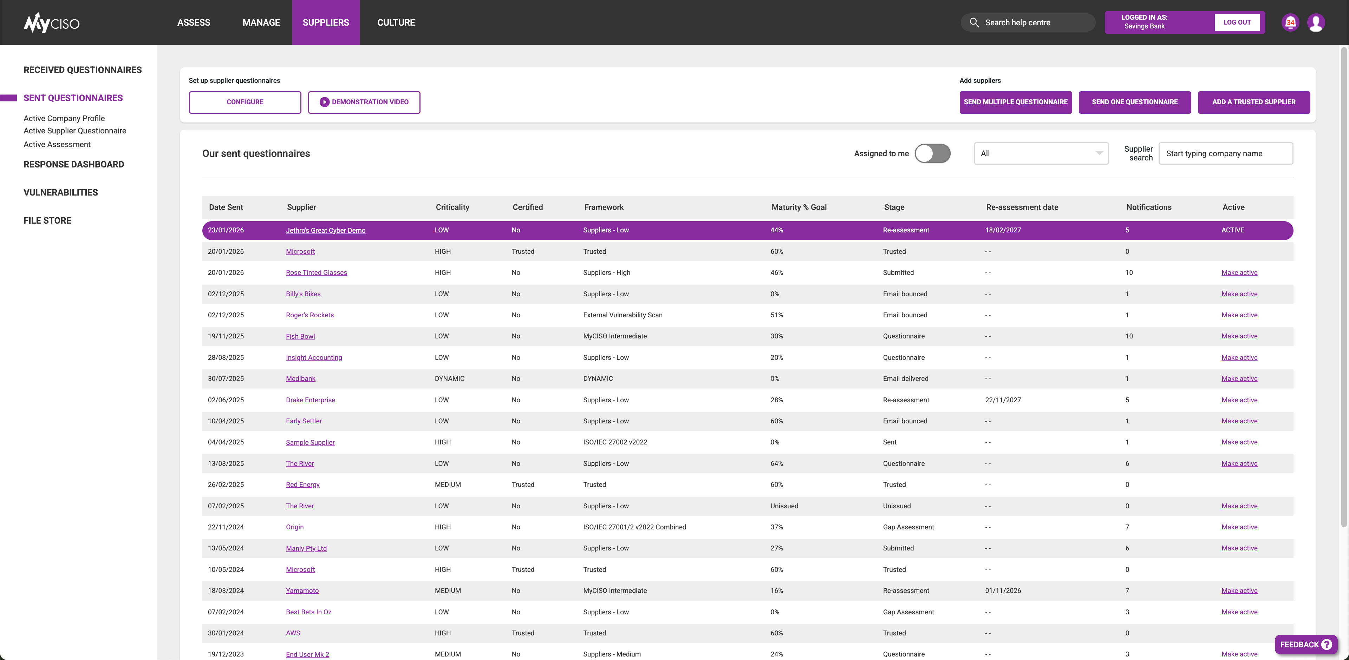Open File Store in sidebar
1349x660 pixels.
click(48, 220)
